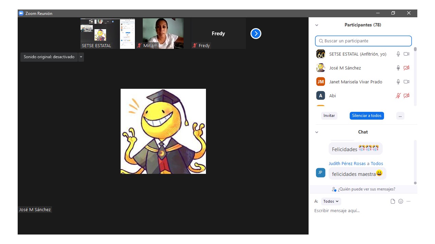Toggle SETSE ESTATAL camera in participants list
This screenshot has height=244, width=435.
406,54
